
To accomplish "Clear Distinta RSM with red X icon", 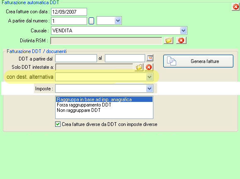I will [x=181, y=40].
